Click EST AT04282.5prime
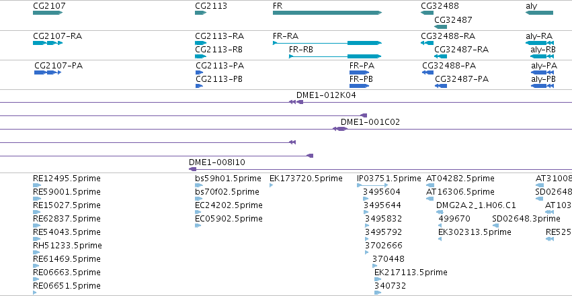Screen dimensions: 572x296 [x=430, y=185]
